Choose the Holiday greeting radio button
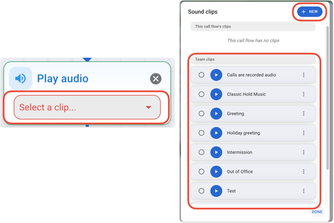This screenshot has height=223, width=334. point(201,133)
